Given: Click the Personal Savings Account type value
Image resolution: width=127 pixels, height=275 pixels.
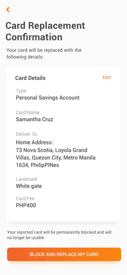Looking at the screenshot, I should [48, 98].
